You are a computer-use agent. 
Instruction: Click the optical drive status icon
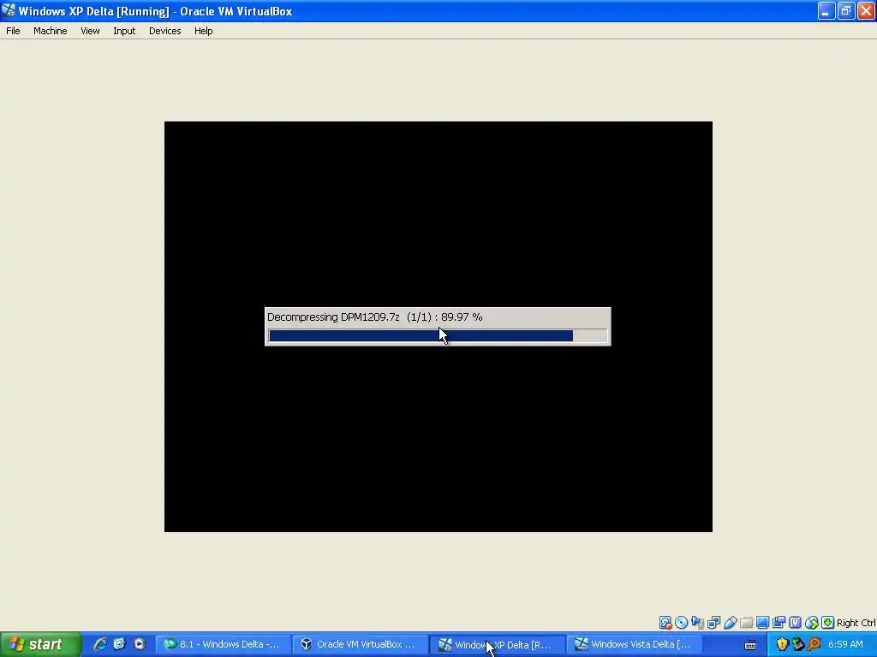point(681,623)
